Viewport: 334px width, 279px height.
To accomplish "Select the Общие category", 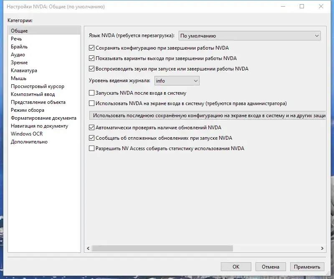I will 44,31.
